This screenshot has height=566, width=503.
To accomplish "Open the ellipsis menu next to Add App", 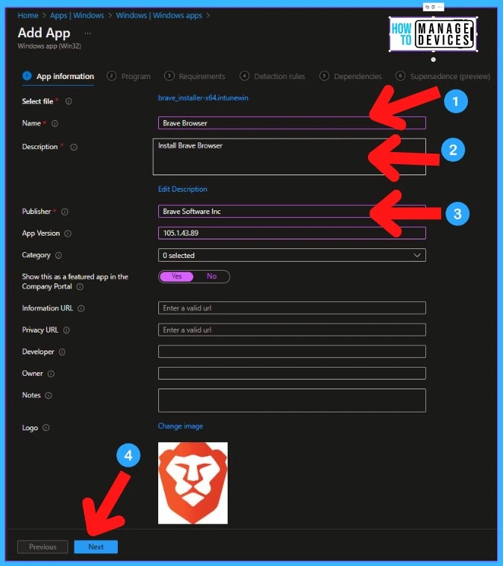I will tap(88, 34).
